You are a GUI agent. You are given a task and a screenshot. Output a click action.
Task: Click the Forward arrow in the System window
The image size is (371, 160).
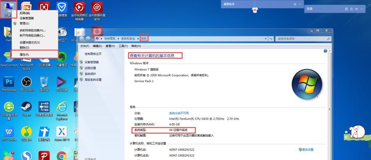click(88, 39)
